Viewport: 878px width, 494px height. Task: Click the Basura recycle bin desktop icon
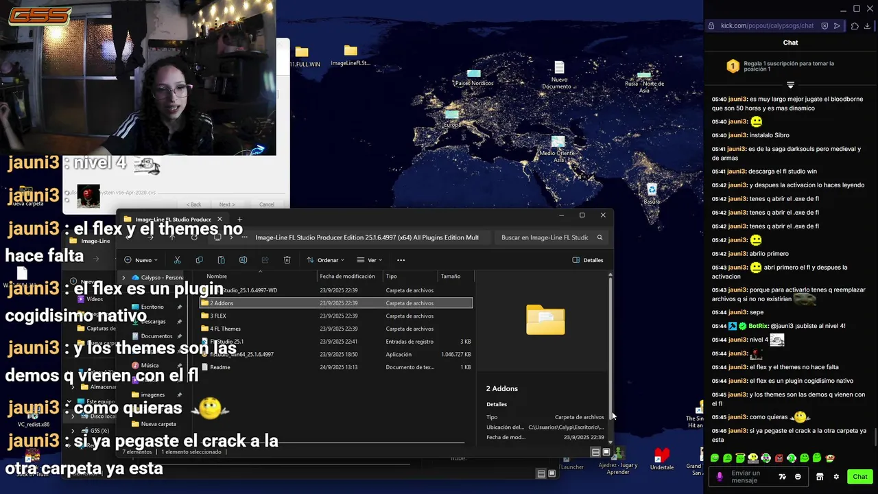(652, 193)
